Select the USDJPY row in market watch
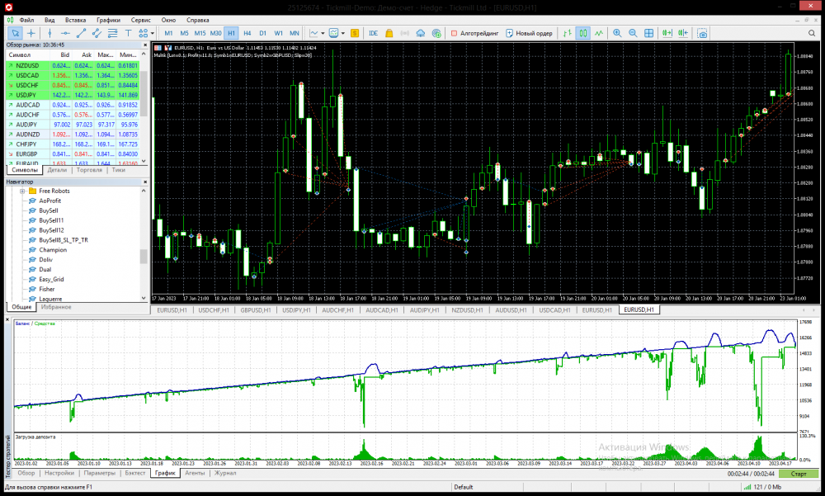This screenshot has width=825, height=496. pos(73,95)
